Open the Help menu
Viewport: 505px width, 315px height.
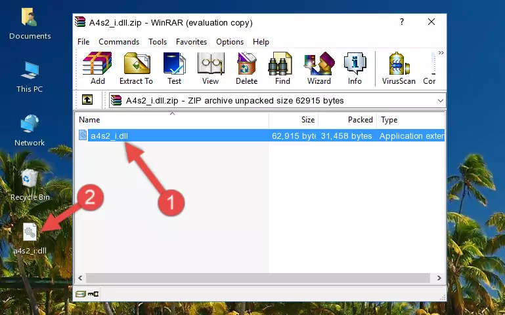[x=261, y=42]
